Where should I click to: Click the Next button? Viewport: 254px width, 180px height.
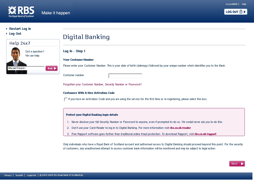pos(237,164)
